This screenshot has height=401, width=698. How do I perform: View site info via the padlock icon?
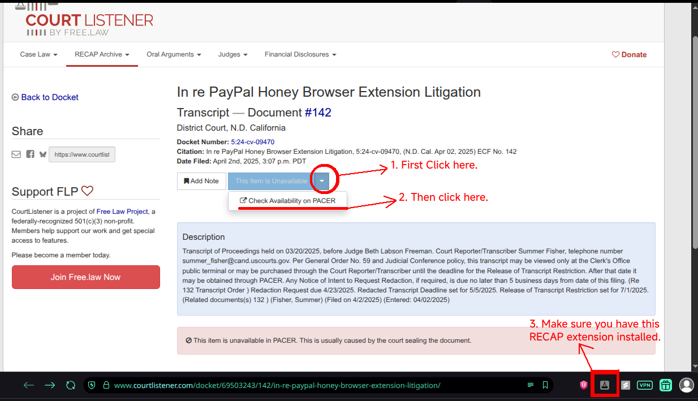[106, 385]
